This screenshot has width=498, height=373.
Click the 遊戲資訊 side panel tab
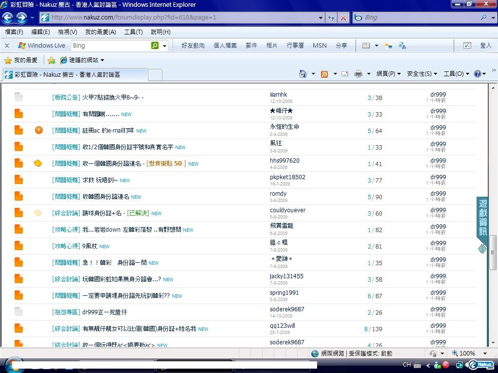(483, 217)
